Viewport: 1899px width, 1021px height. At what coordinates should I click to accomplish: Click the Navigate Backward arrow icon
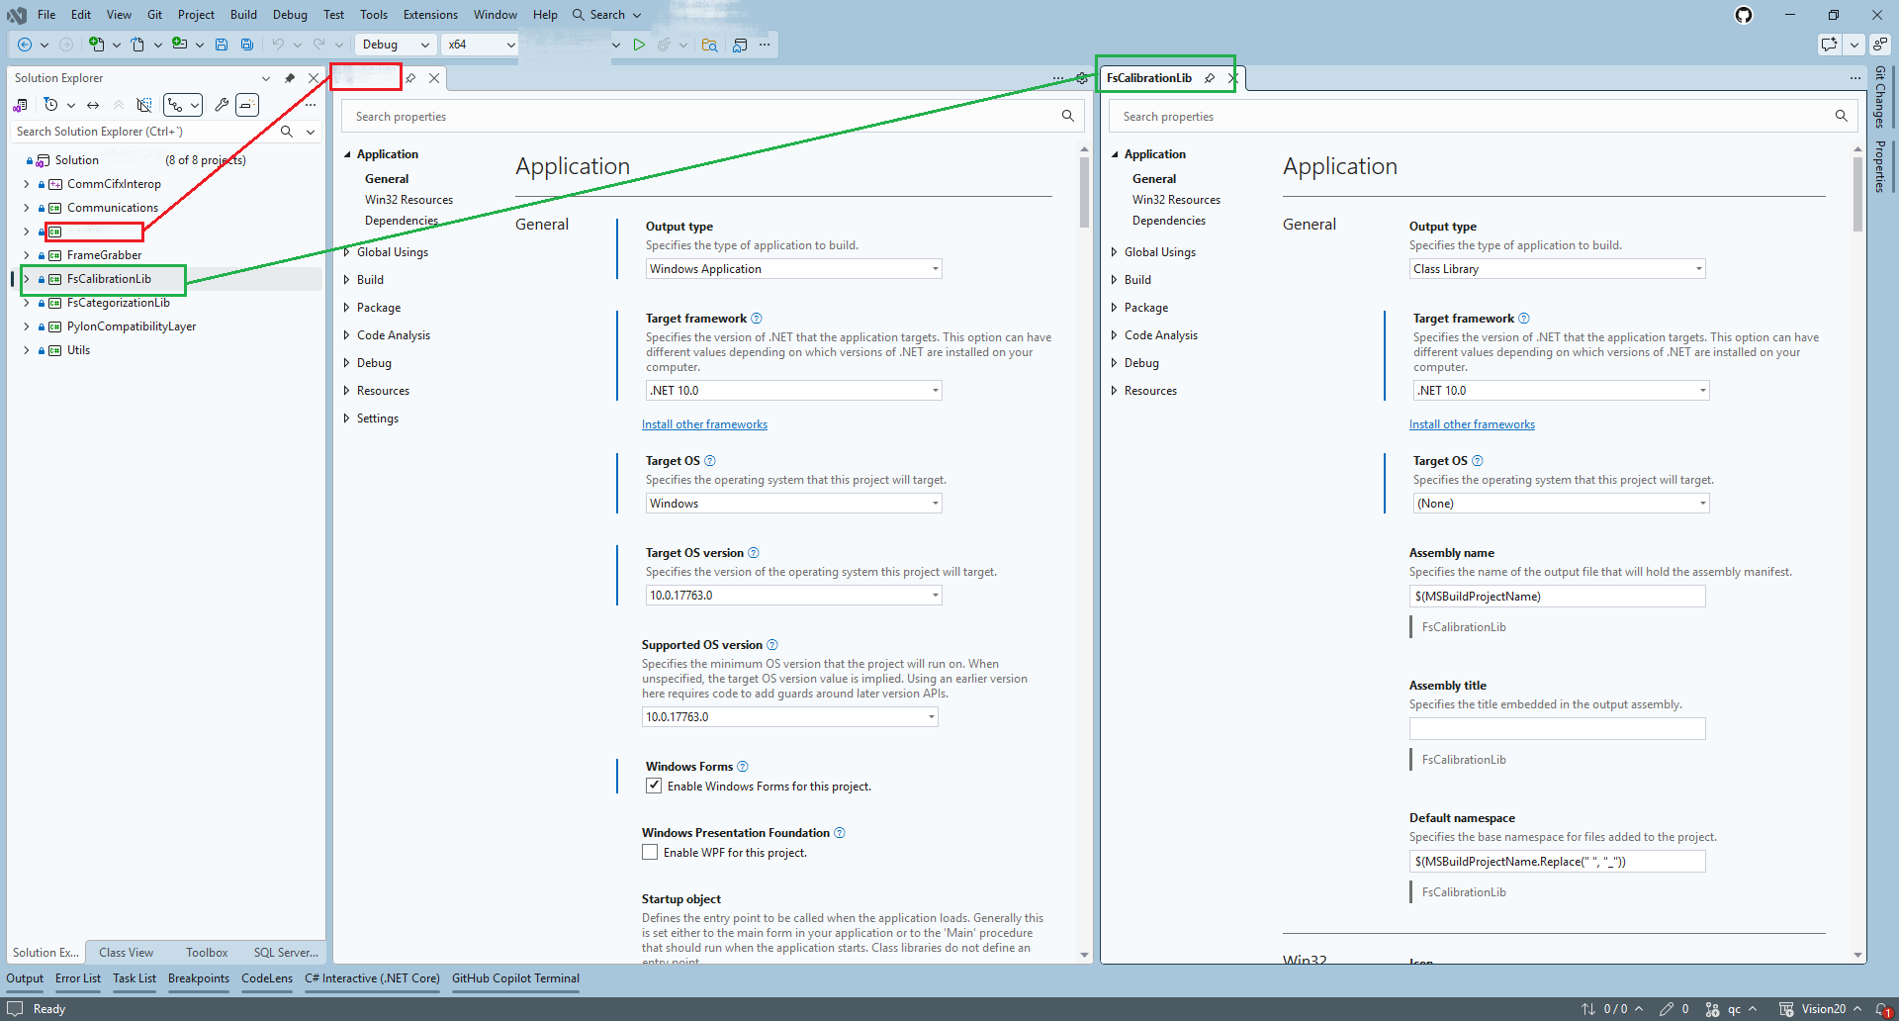point(25,45)
